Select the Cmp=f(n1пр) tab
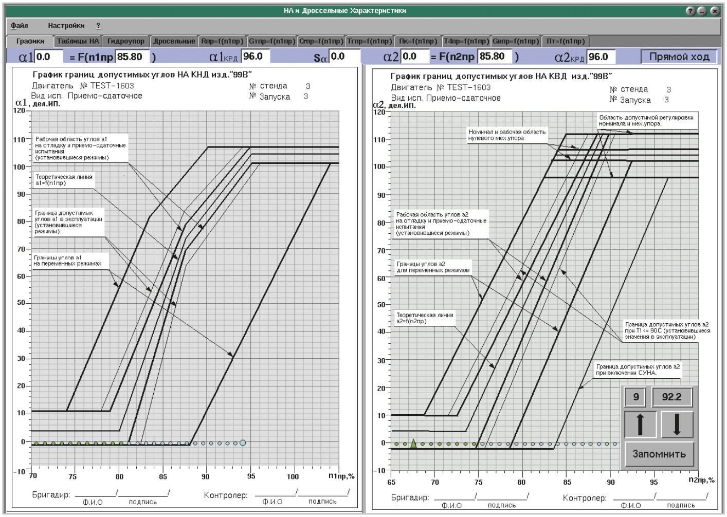This screenshot has width=727, height=517. 321,41
